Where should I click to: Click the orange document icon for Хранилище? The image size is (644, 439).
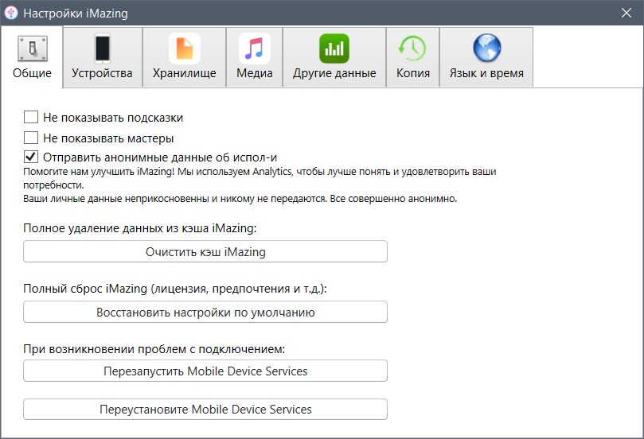pos(184,49)
